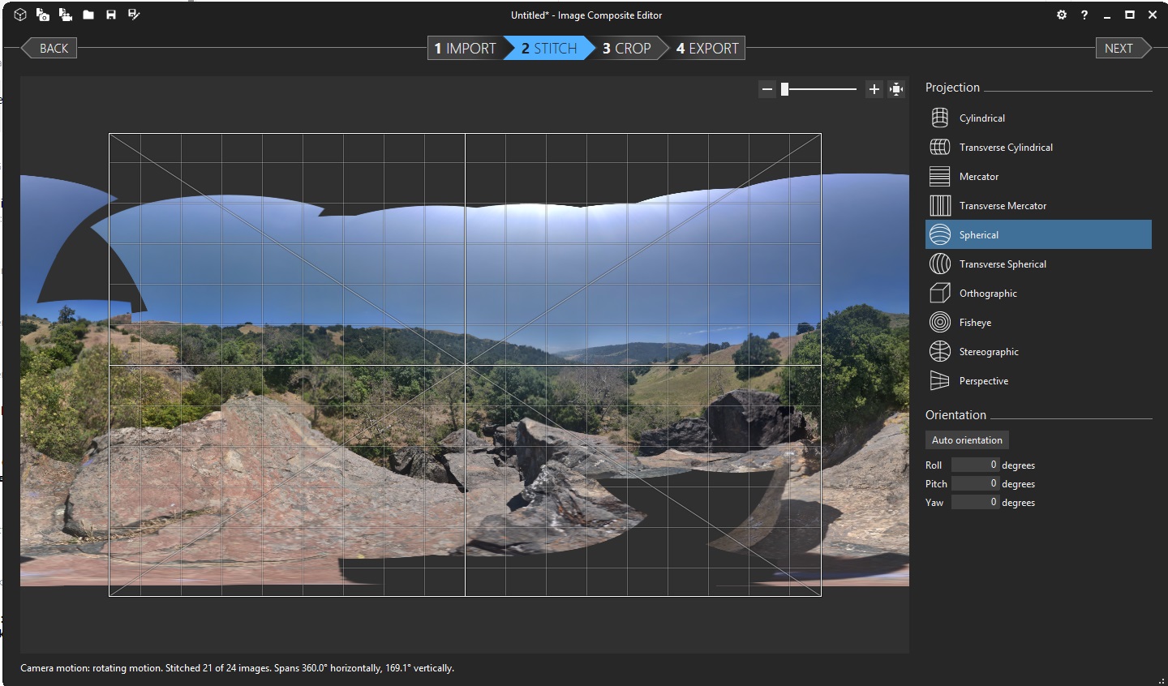The image size is (1168, 686).
Task: Click the zoom slider handle
Action: click(x=785, y=89)
